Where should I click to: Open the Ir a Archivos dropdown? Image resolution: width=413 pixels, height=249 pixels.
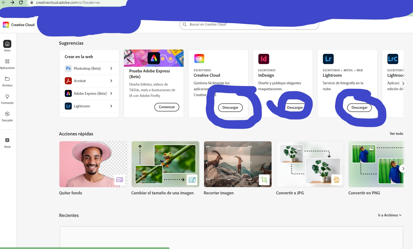[x=390, y=215]
